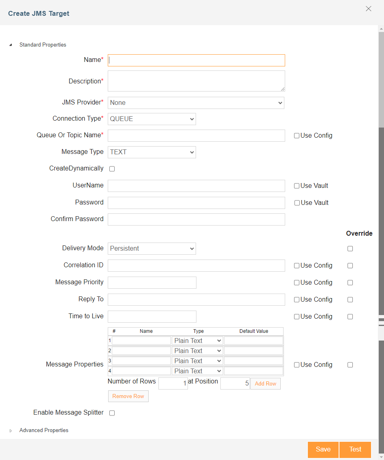
Task: Select Type dropdown in message property row 1
Action: pyautogui.click(x=197, y=341)
